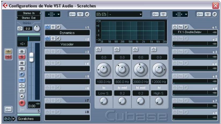Click the Monitor speaker icon

22,97
